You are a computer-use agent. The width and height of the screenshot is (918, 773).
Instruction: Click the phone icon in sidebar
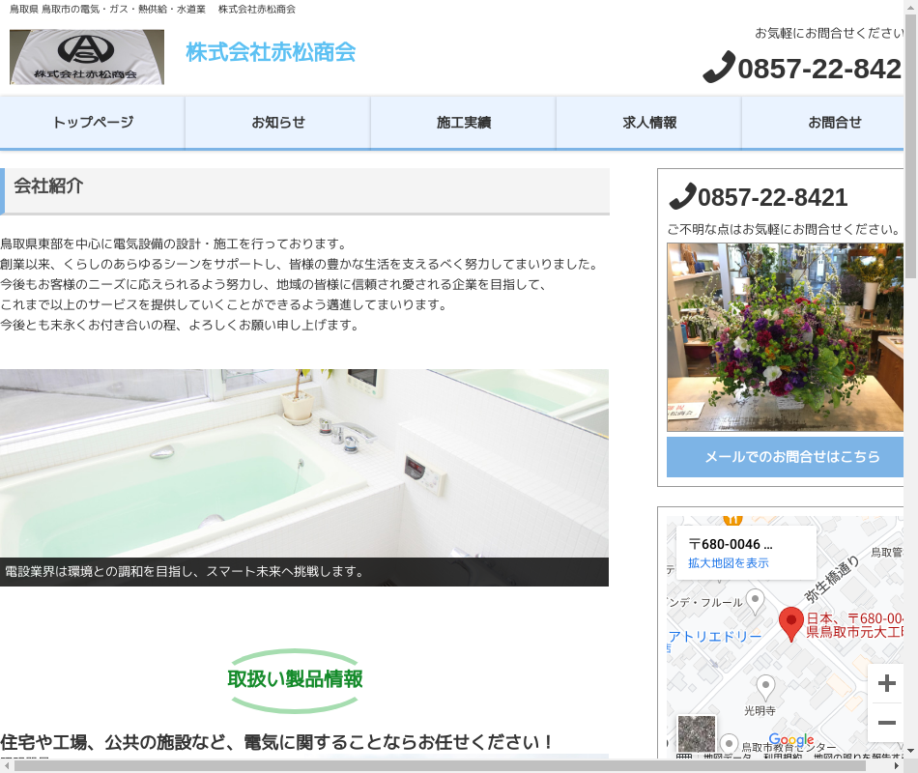coord(682,197)
